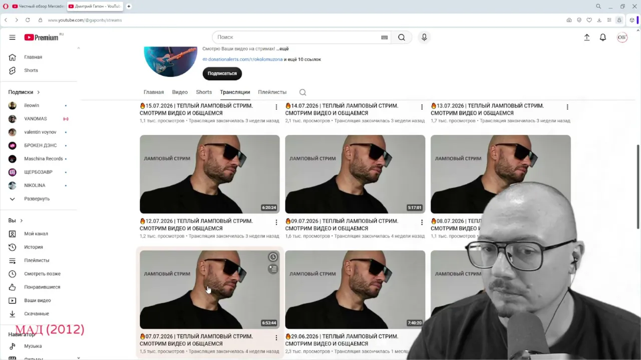641x360 pixels.
Task: Play the 12.07.2026 stream thumbnail
Action: pyautogui.click(x=210, y=174)
